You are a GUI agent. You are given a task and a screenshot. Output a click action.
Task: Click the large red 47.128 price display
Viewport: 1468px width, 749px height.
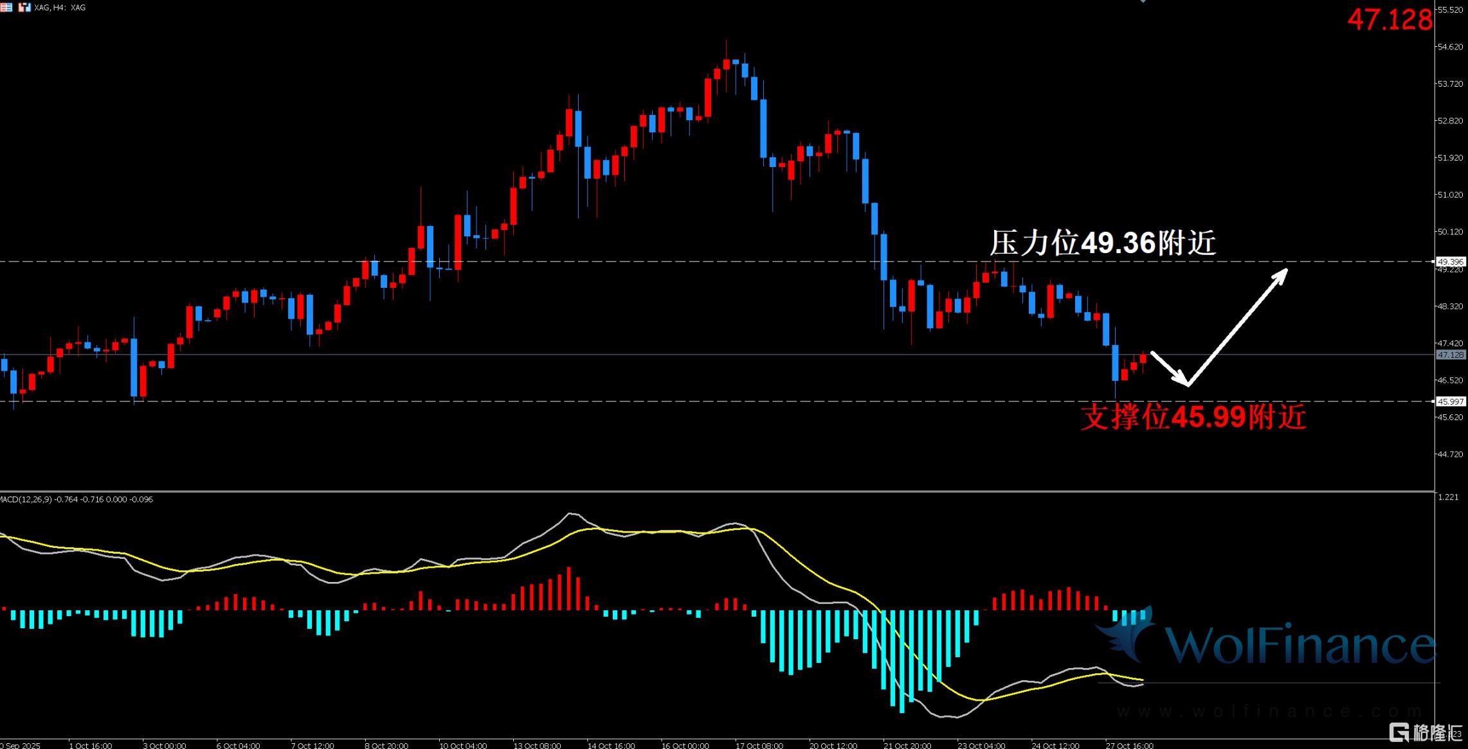(1390, 20)
